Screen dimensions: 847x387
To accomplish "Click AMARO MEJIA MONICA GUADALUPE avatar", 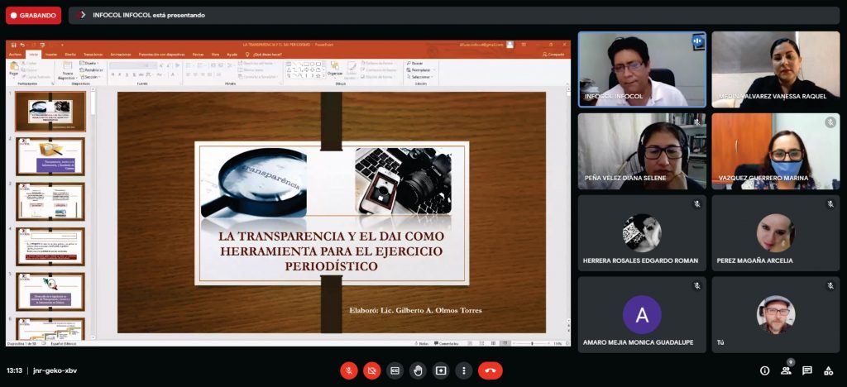I will 642,314.
